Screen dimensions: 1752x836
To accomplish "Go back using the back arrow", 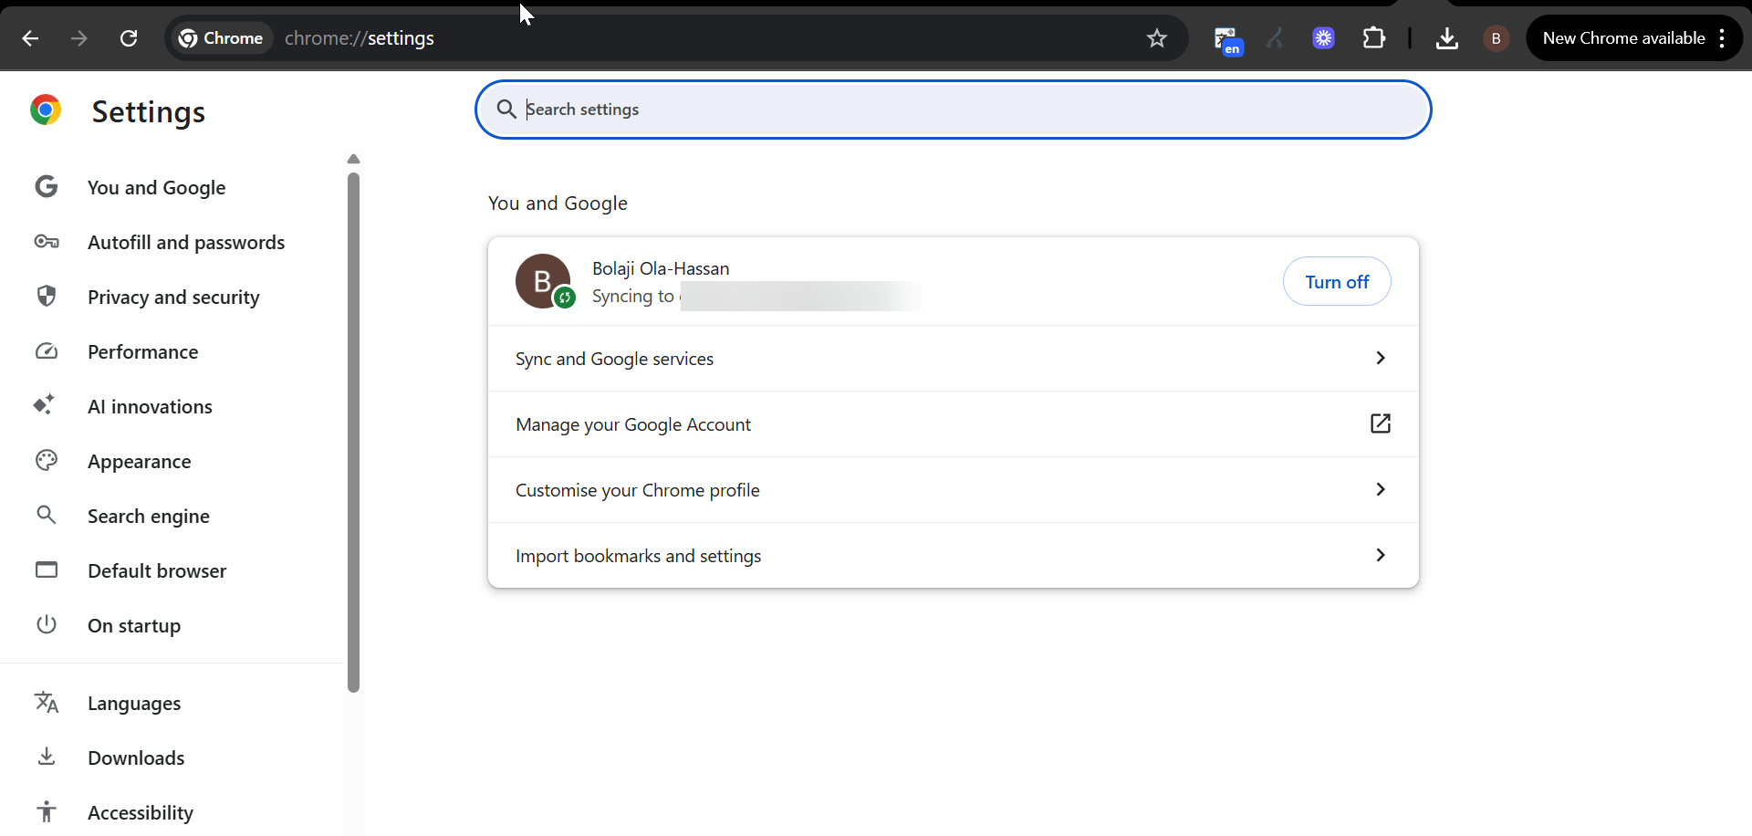I will tap(30, 38).
